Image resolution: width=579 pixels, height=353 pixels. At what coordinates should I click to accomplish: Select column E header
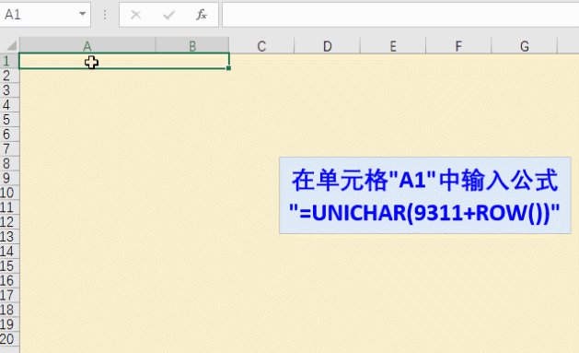[393, 46]
